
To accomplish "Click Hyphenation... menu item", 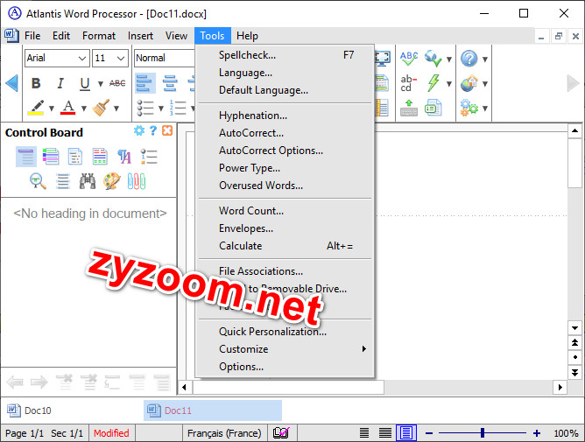I will pos(285,116).
